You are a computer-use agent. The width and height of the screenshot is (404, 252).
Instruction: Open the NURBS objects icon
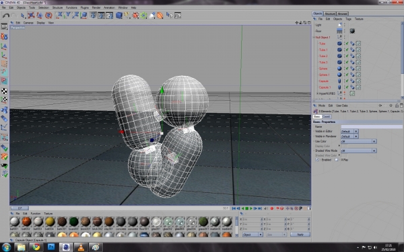pos(135,15)
